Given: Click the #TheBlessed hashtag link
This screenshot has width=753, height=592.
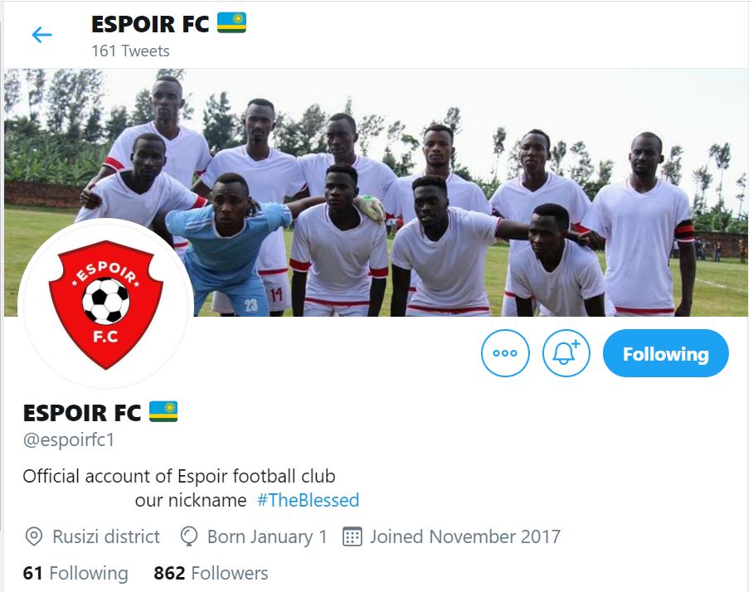Looking at the screenshot, I should 308,500.
